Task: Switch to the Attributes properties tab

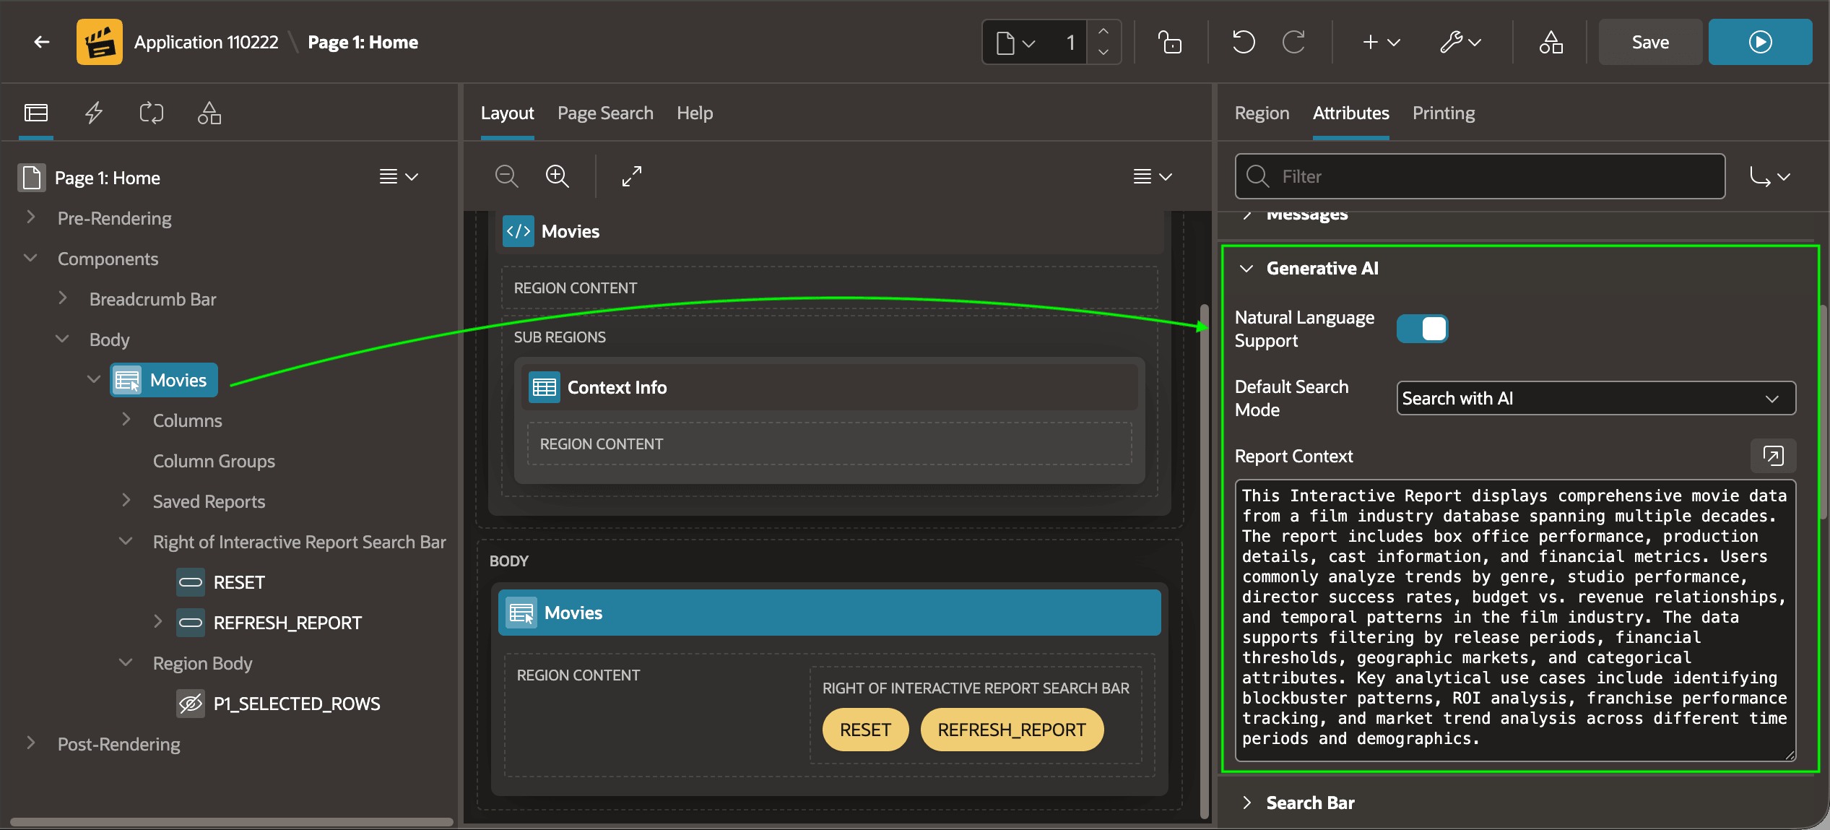Action: click(x=1350, y=113)
